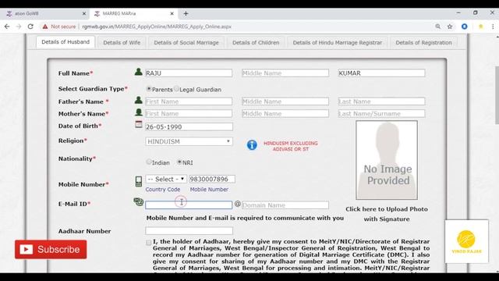Open the Religion HINDUISM dropdown

(189, 141)
